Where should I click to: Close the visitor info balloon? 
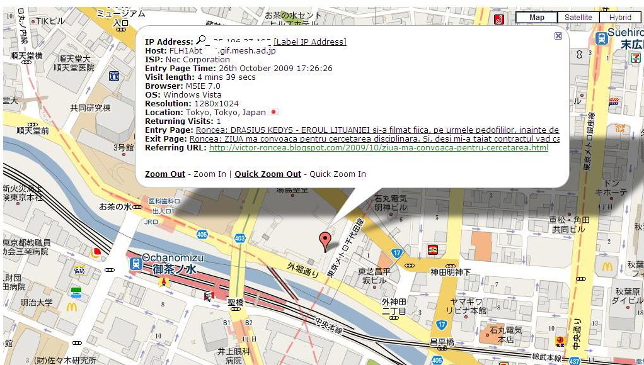[558, 36]
